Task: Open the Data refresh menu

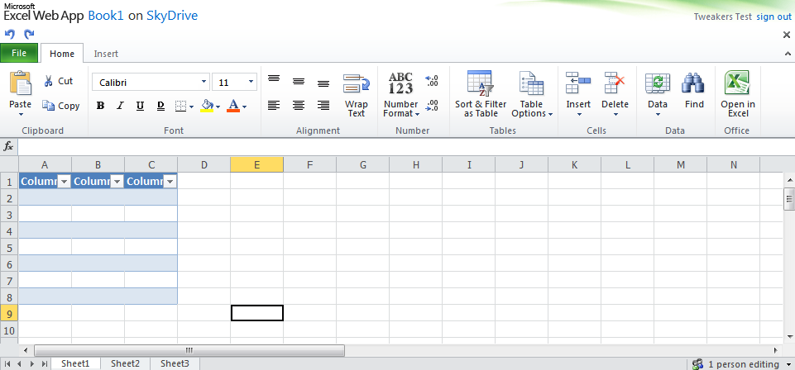Action: pyautogui.click(x=658, y=94)
